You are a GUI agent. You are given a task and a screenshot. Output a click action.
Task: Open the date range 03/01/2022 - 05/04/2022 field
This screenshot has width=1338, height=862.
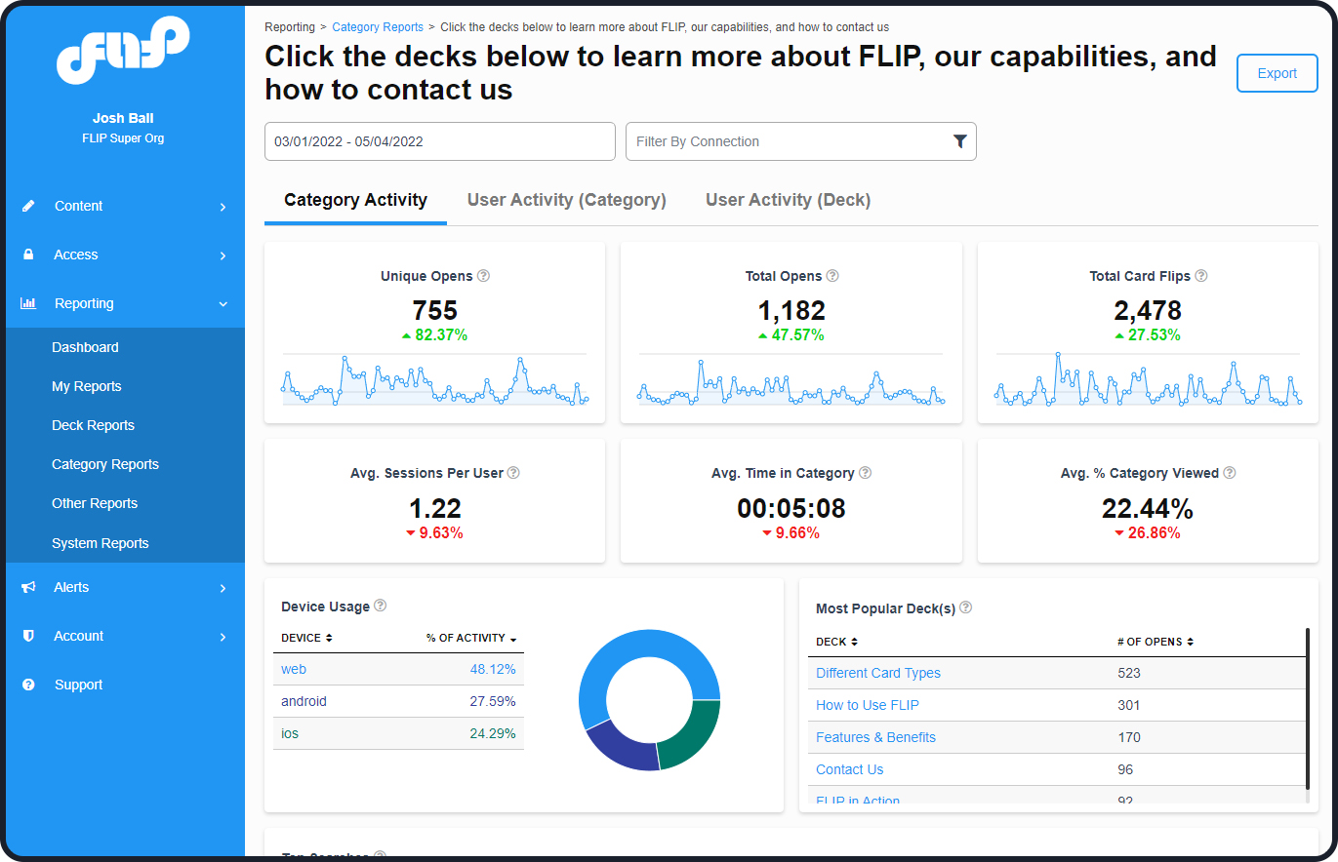click(x=440, y=141)
